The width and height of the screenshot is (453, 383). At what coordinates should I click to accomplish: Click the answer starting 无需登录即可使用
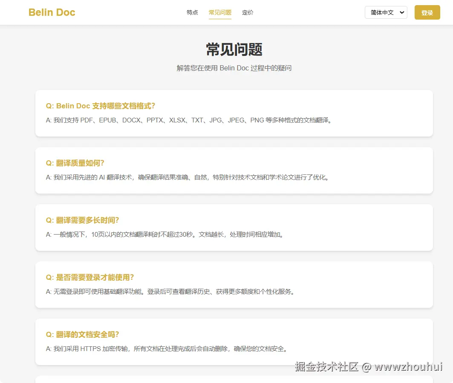click(170, 292)
